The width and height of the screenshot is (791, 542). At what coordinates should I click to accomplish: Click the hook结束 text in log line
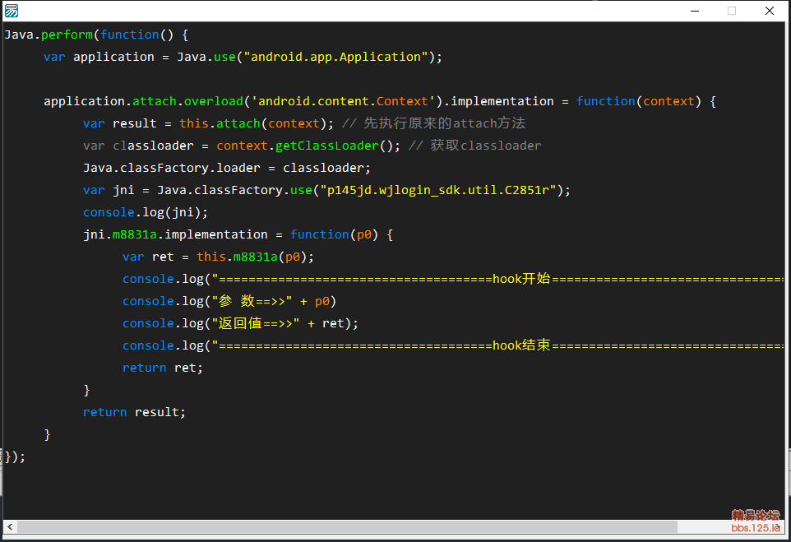pos(521,345)
